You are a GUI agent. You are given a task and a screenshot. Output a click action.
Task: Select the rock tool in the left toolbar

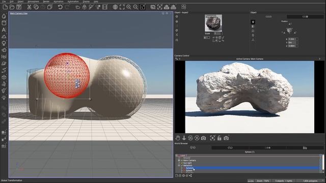coord(4,50)
